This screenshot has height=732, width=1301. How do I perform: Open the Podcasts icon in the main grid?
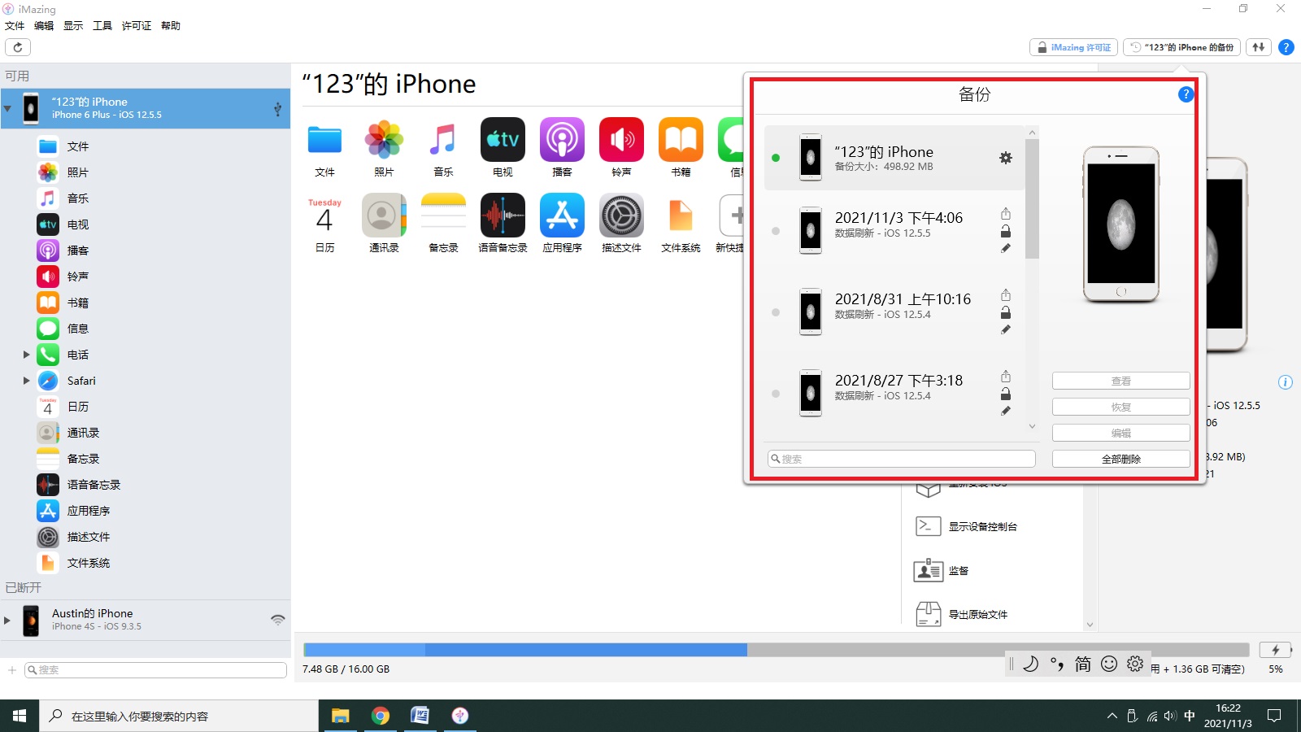[x=562, y=140]
